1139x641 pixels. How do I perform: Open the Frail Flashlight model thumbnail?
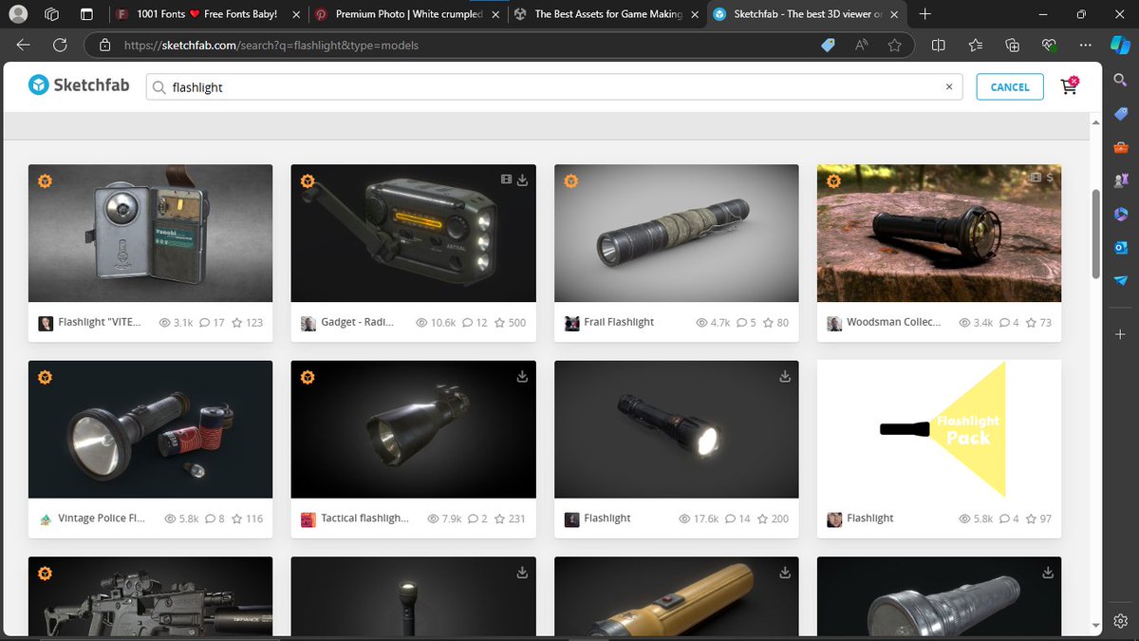pos(676,234)
